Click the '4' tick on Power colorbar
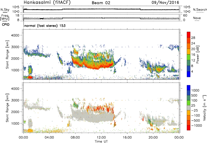The width and height of the screenshot is (207, 143). point(192,71)
